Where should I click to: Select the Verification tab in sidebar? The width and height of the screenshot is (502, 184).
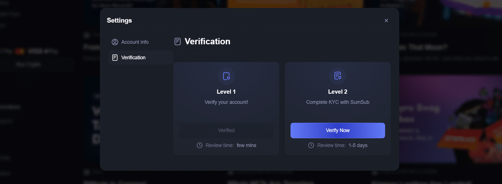click(133, 58)
